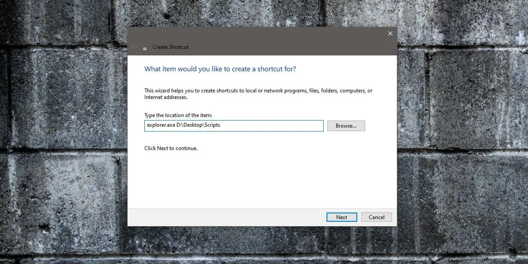Image resolution: width=528 pixels, height=264 pixels.
Task: Focus the item location text field
Action: [x=234, y=125]
